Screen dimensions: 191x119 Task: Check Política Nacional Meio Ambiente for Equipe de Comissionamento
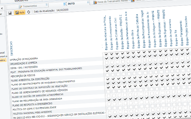pos(115,108)
